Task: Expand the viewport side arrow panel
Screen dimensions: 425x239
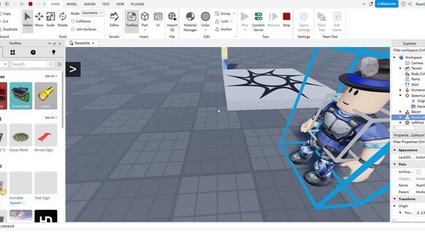Action: 73,69
